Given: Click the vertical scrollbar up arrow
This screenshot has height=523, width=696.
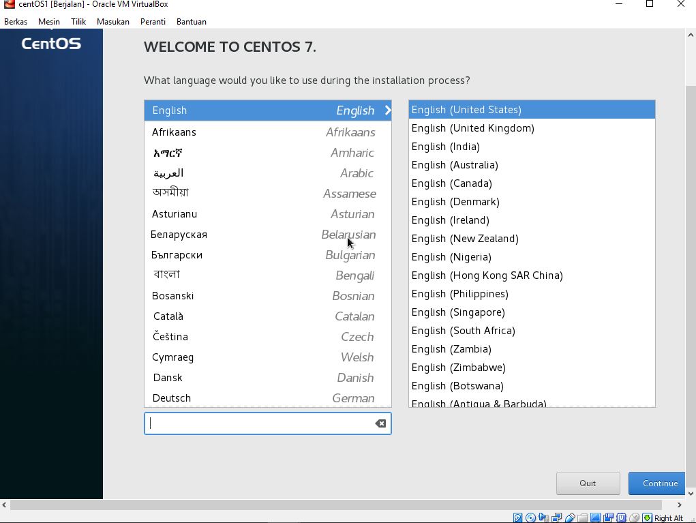Looking at the screenshot, I should pyautogui.click(x=691, y=35).
